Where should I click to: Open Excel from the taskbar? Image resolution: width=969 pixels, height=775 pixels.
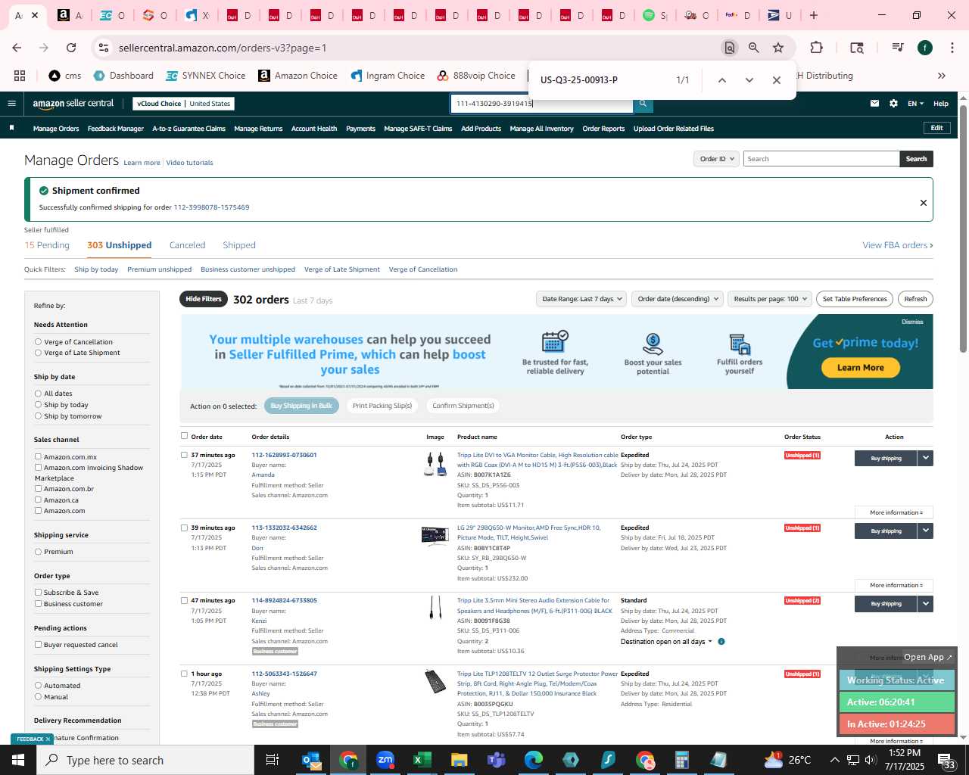[x=422, y=760]
